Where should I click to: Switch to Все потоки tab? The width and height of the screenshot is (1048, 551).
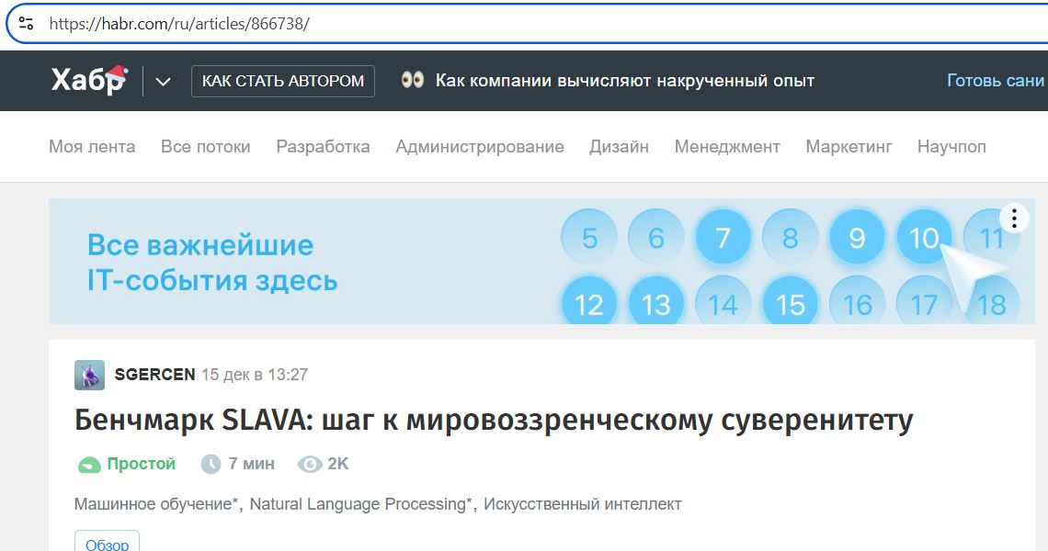pyautogui.click(x=206, y=146)
